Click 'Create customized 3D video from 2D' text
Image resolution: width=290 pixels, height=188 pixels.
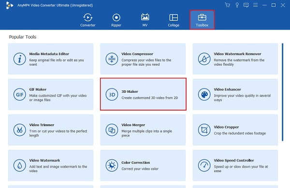(150, 98)
